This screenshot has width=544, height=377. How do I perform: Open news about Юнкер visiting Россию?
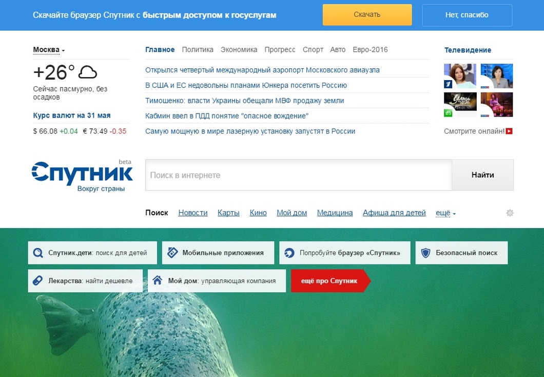coord(246,85)
